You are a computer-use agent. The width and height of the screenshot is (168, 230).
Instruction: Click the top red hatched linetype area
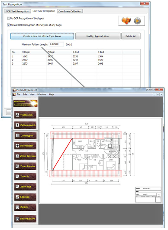pos(86,135)
